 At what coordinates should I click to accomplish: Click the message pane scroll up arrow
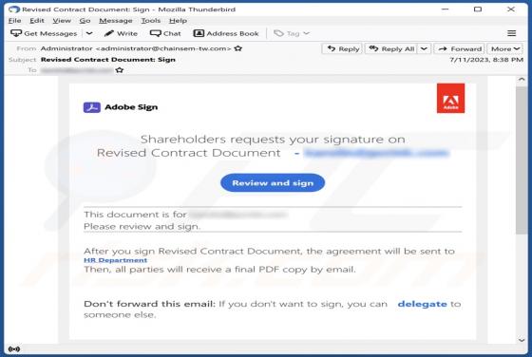point(522,80)
